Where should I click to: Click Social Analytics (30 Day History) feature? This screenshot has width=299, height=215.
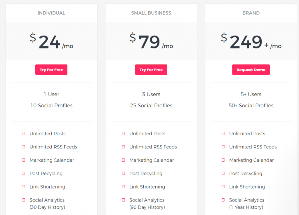coord(47,204)
